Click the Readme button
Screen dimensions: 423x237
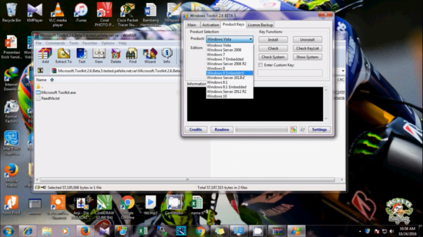(222, 129)
